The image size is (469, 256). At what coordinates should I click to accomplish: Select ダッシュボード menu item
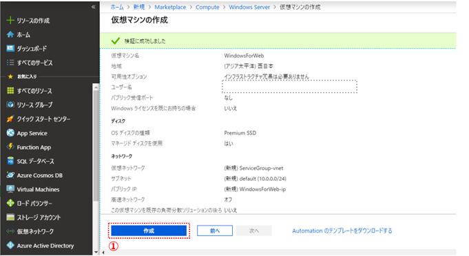pyautogui.click(x=32, y=49)
